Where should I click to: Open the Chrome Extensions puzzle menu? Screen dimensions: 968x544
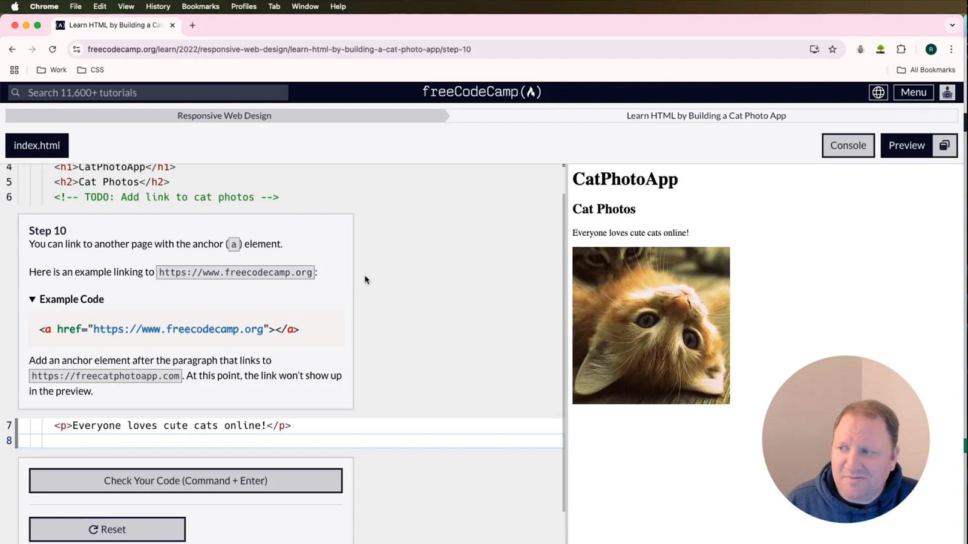901,50
